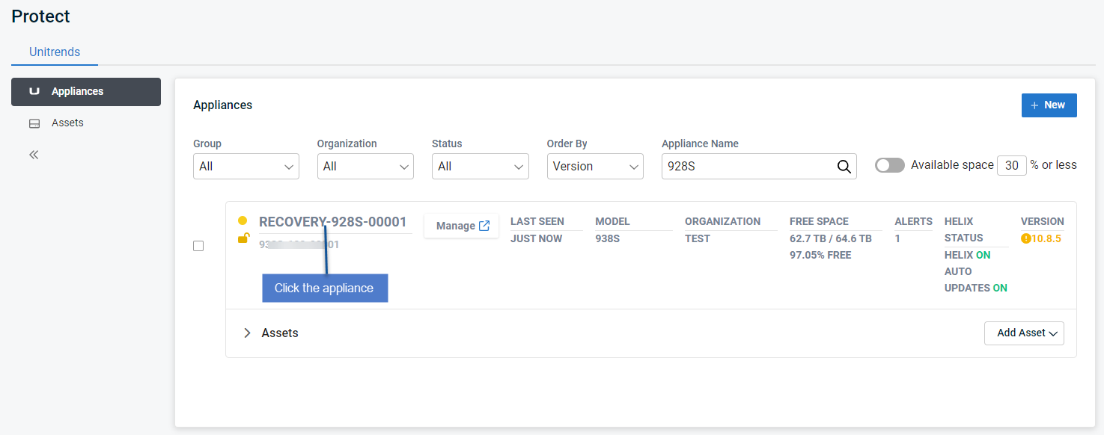
Task: Open the Status filter dropdown
Action: tap(481, 167)
